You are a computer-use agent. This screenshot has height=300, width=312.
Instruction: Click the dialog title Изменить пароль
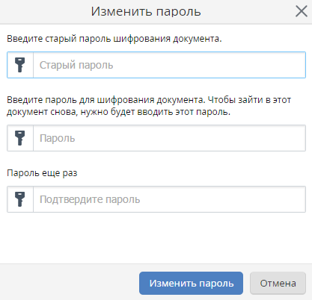(x=146, y=11)
